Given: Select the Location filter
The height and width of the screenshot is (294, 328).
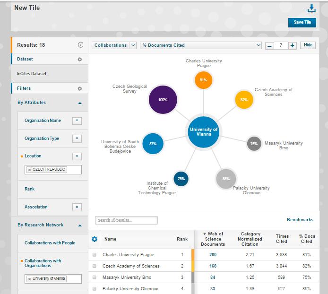Looking at the screenshot, I should coord(33,156).
